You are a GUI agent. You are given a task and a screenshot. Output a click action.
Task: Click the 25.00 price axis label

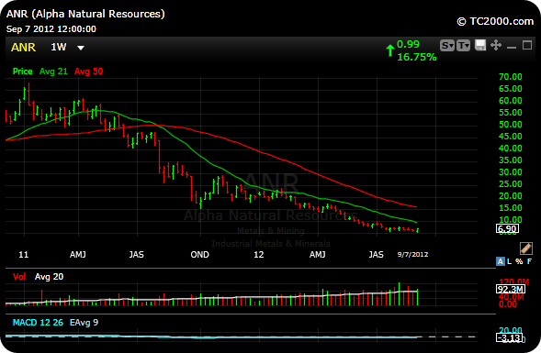[x=511, y=184]
